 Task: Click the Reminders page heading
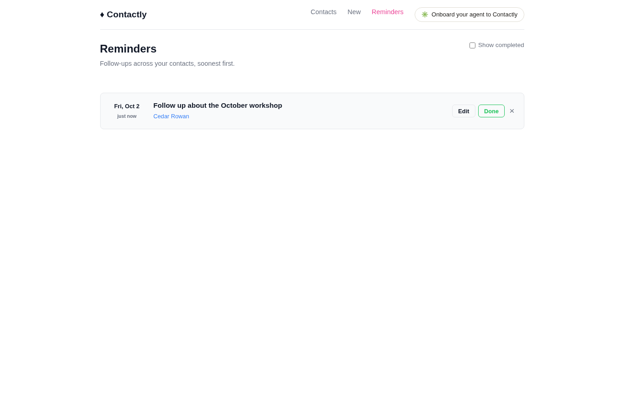click(x=128, y=49)
